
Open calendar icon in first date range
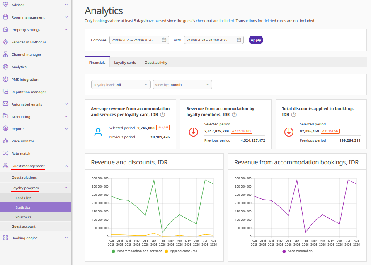pyautogui.click(x=164, y=40)
